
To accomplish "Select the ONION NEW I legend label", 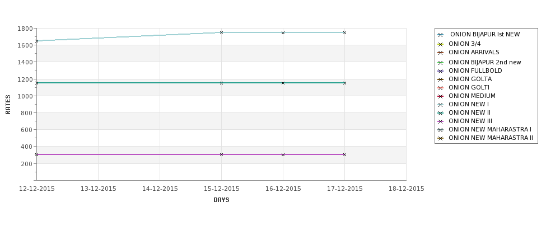I will (468, 104).
